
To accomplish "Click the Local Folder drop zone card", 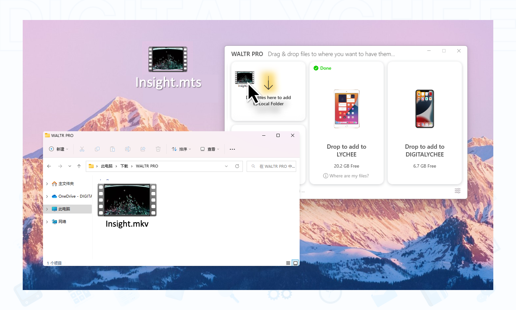I will click(x=268, y=91).
